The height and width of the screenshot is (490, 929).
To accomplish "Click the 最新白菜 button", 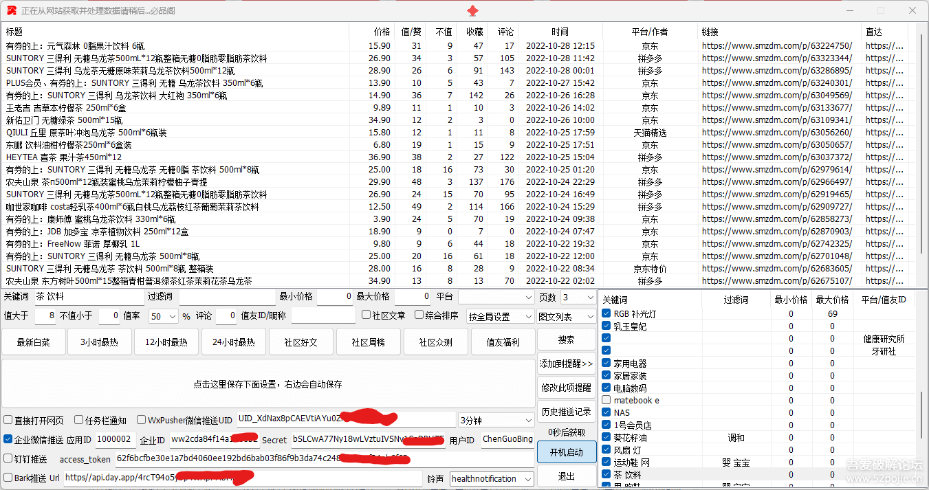I will (34, 342).
